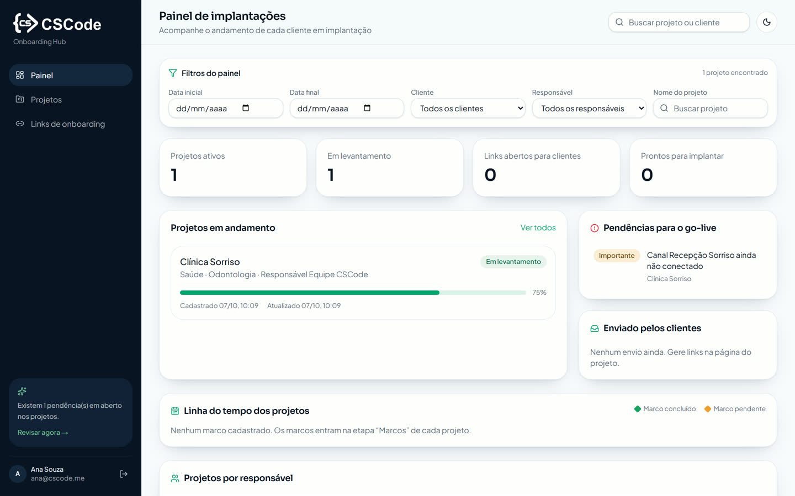Screen dimensions: 795x496
Task: Click the funnel icon beside Filtros do painel
Action: tap(173, 73)
